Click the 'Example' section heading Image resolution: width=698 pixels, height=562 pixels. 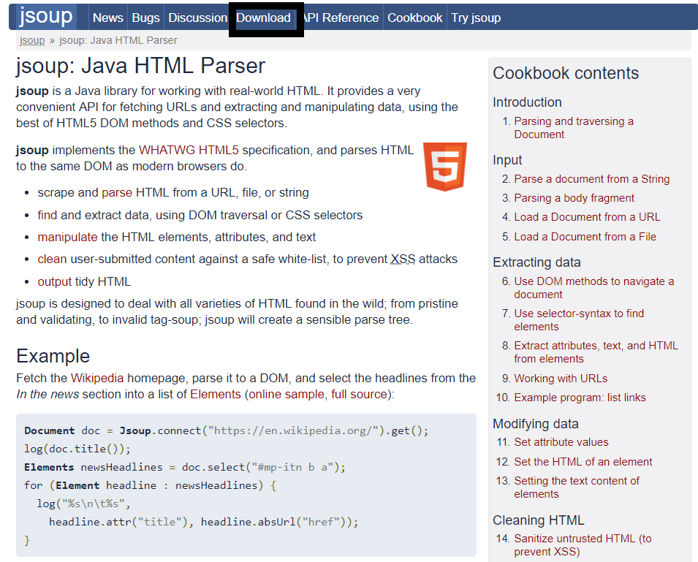point(53,356)
